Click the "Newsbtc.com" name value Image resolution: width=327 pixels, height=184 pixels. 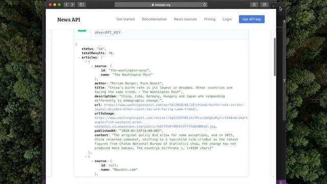click(125, 170)
